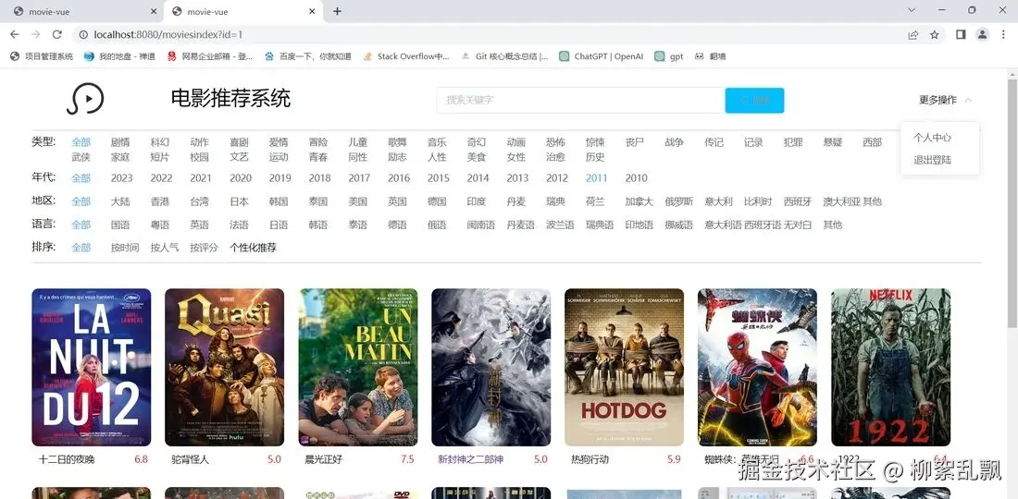Open a new browser tab

click(337, 12)
